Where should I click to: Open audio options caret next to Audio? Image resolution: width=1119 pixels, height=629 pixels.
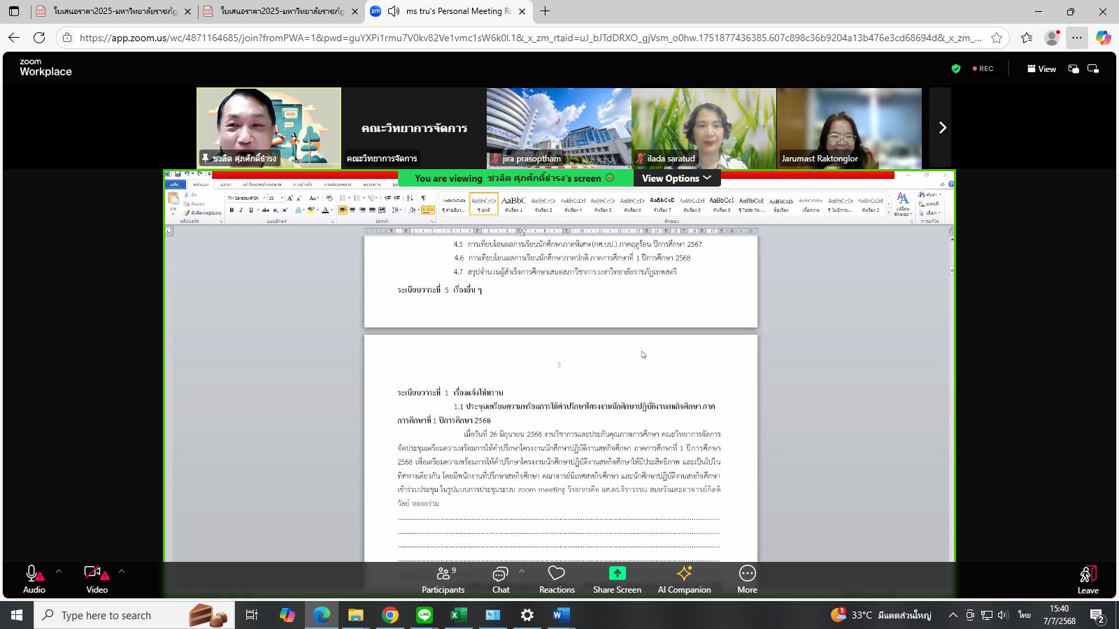click(59, 571)
